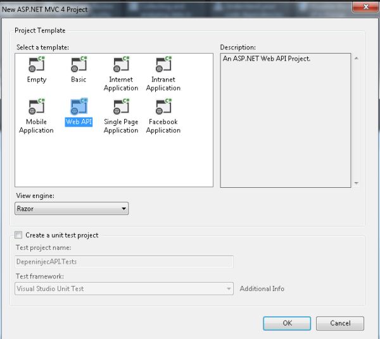Screen dimensions: 380x339
Task: Select the Facebook Application template icon
Action: point(163,106)
